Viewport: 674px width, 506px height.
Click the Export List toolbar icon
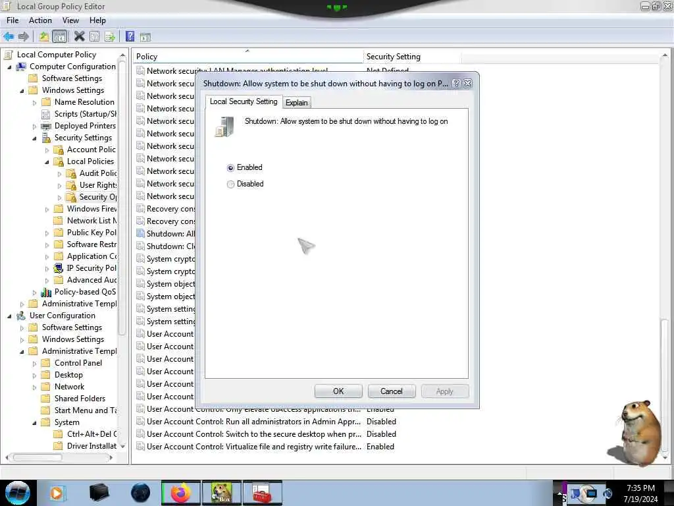point(110,37)
